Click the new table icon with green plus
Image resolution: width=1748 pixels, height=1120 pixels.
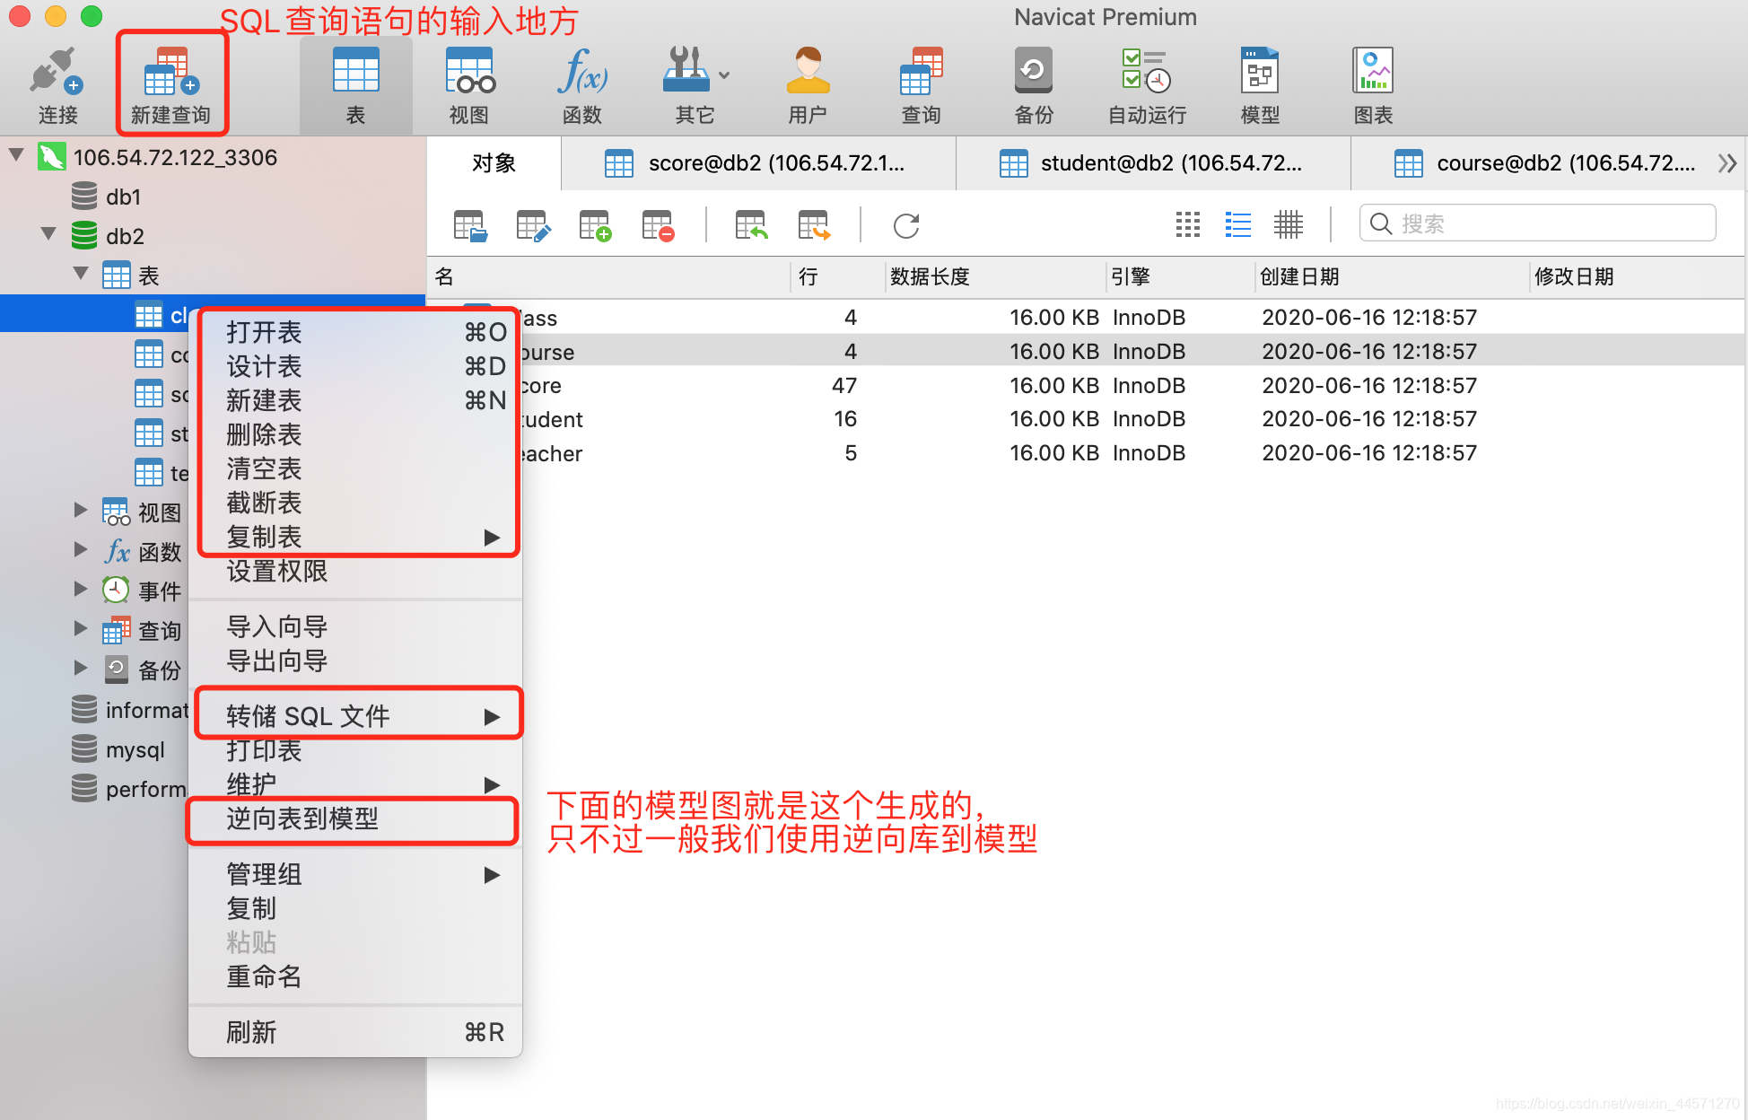pyautogui.click(x=594, y=225)
